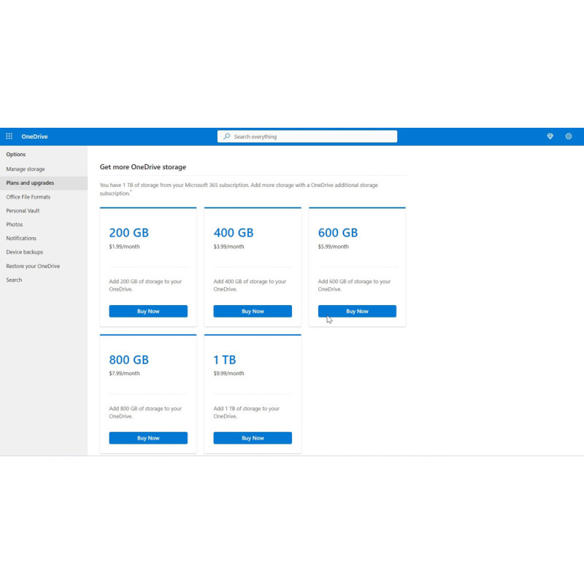Click the search magnifier icon

[x=226, y=137]
